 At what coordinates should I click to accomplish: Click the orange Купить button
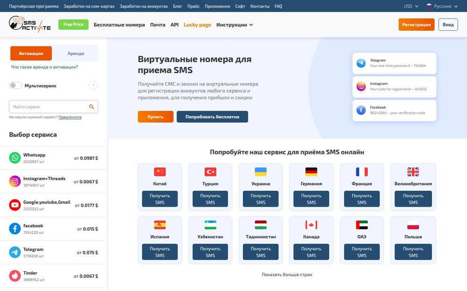pos(156,117)
